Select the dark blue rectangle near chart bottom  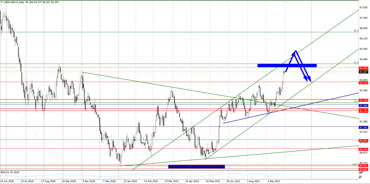197,166
